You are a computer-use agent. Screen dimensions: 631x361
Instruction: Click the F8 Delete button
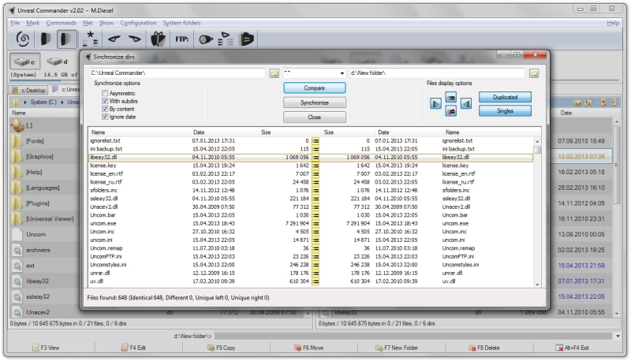click(484, 348)
